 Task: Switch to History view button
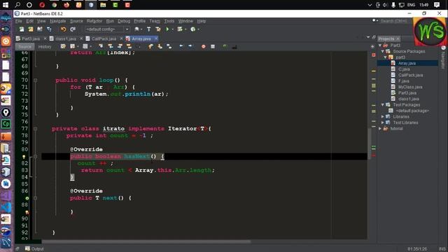click(45, 47)
